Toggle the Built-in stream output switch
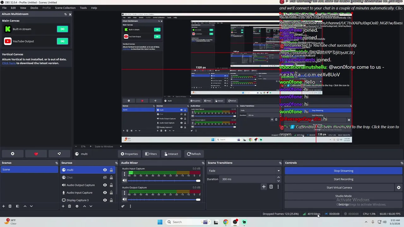Screen dimensions: 404x227 (x=62, y=29)
